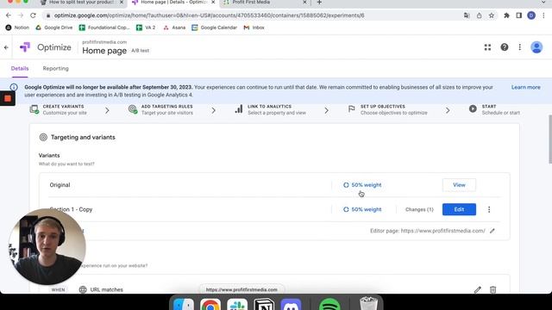This screenshot has width=552, height=310.
Task: Go back with Optimize back arrow
Action: [x=6, y=47]
